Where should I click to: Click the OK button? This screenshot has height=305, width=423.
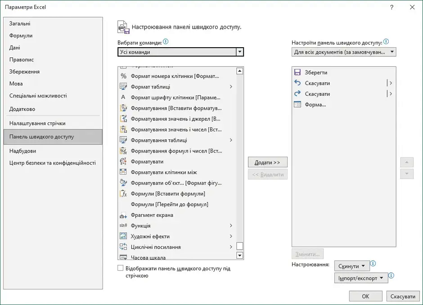(365, 296)
